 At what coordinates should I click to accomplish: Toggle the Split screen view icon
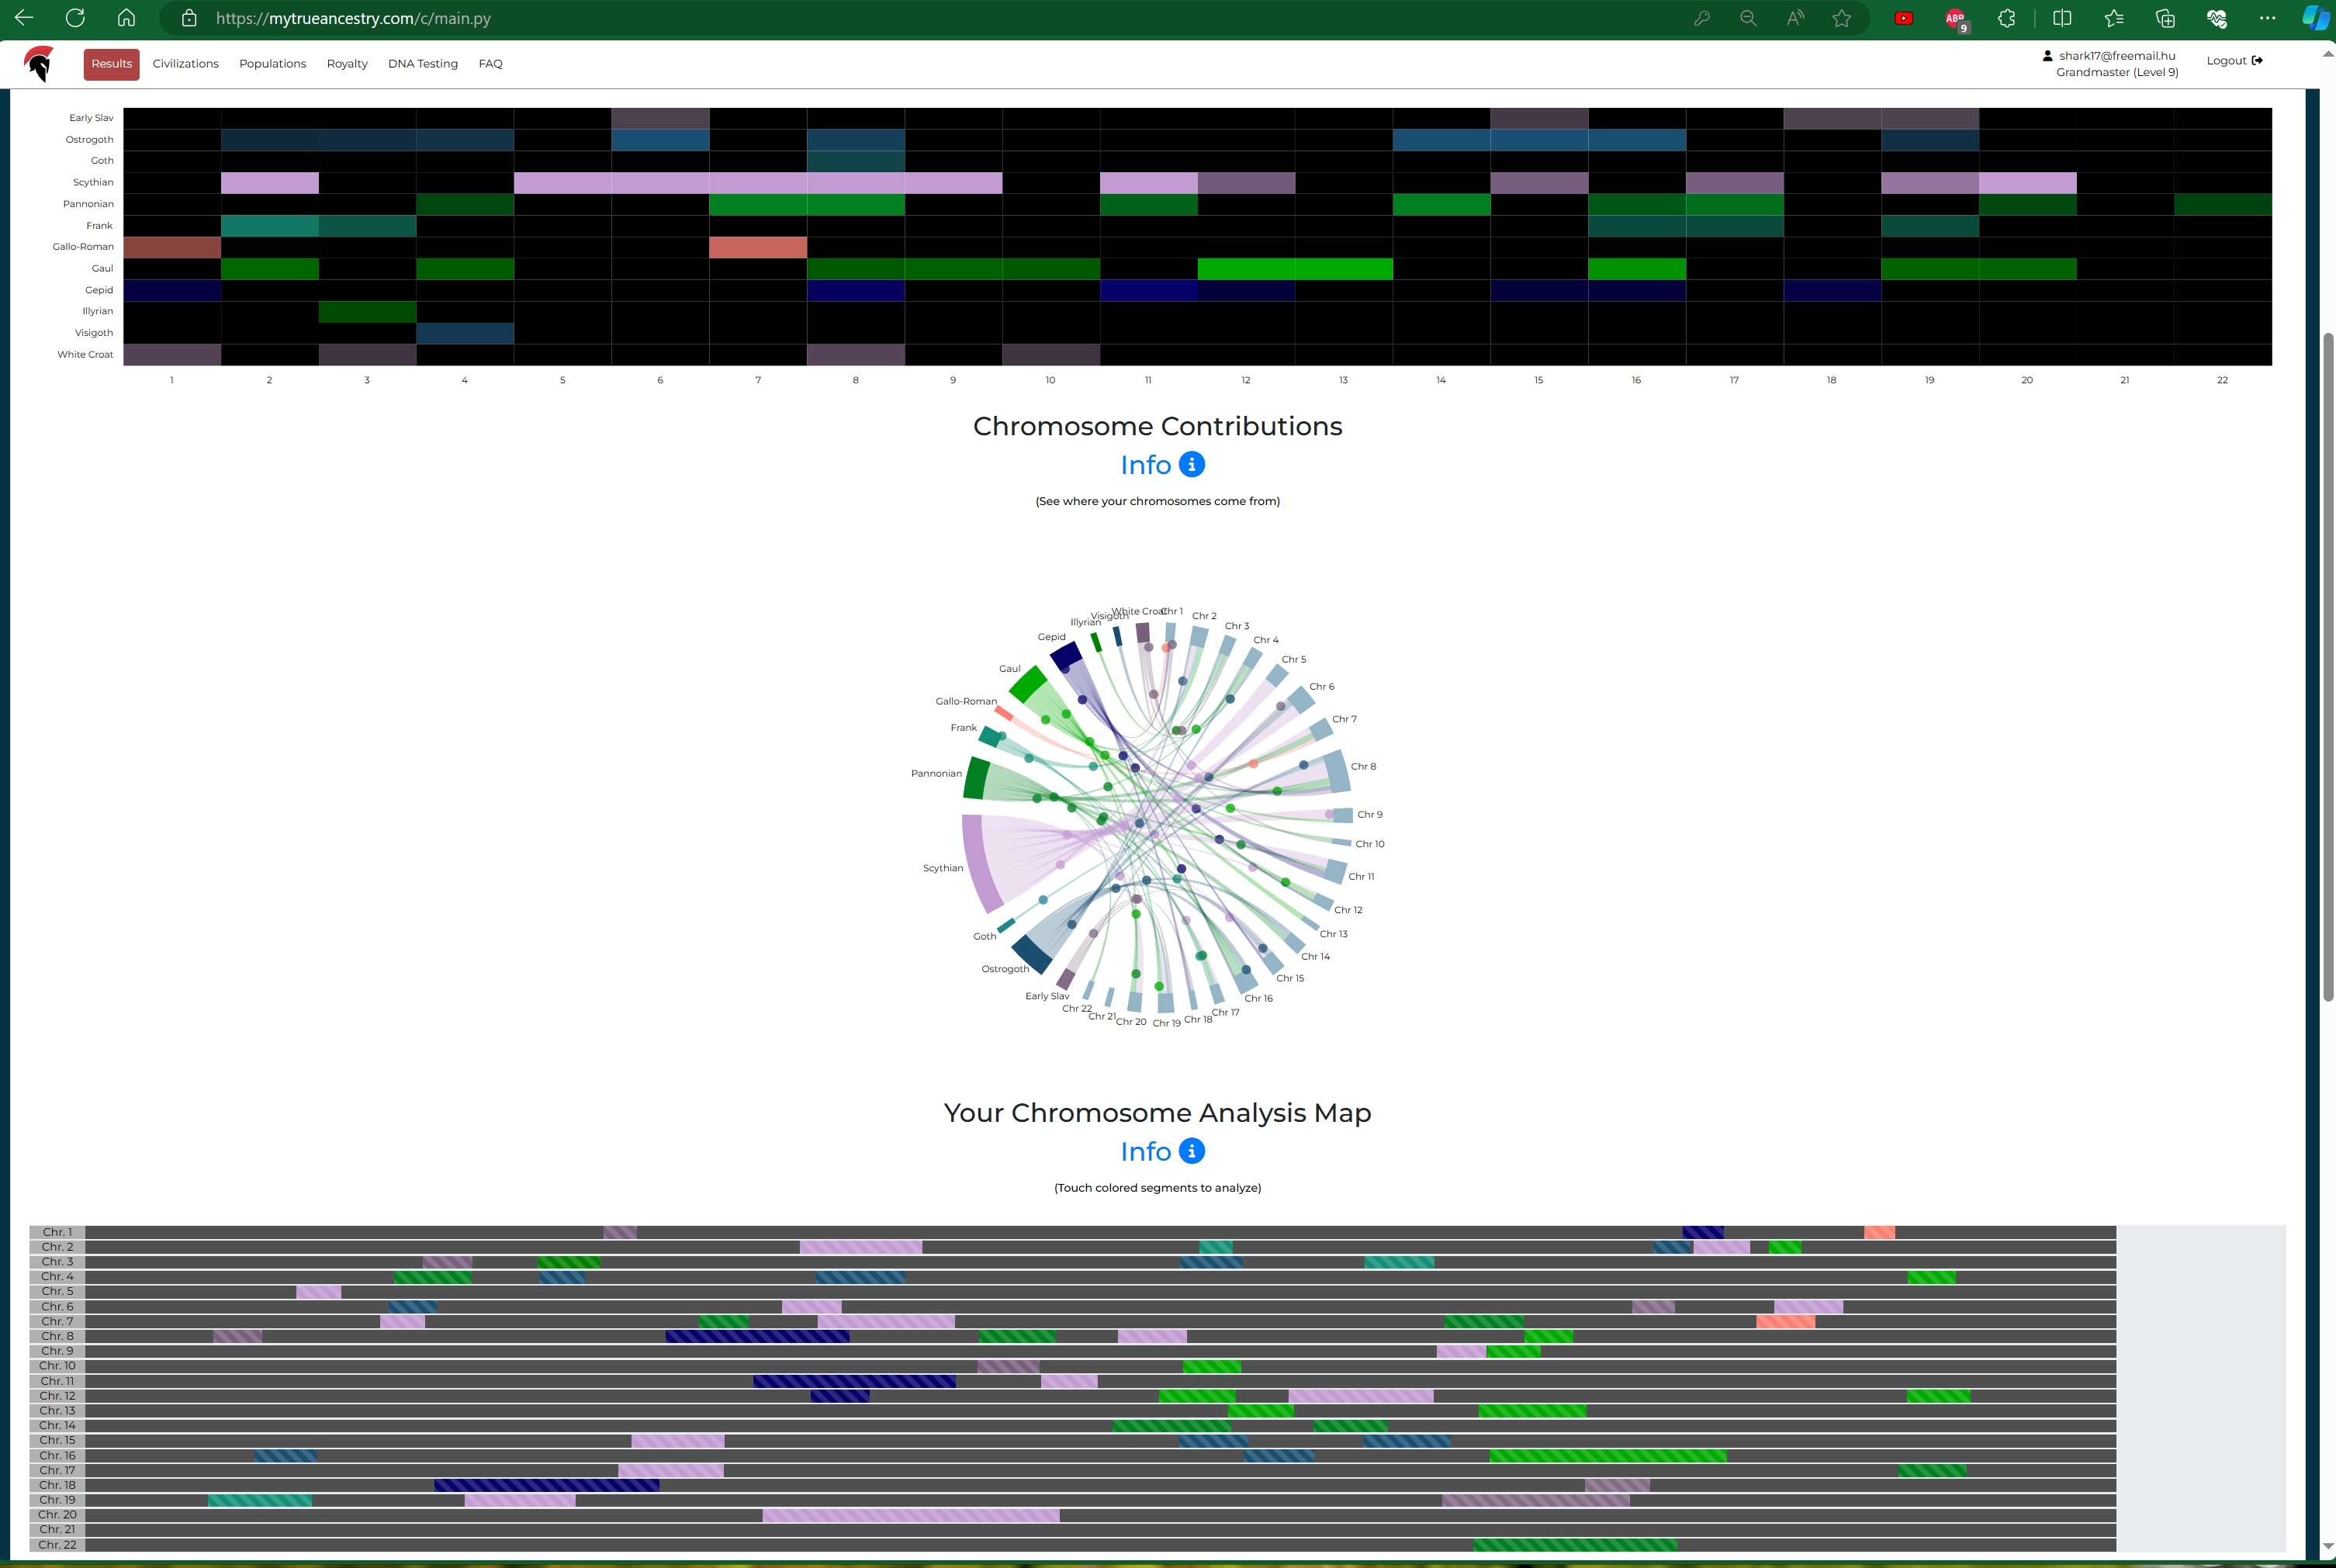pos(2062,19)
